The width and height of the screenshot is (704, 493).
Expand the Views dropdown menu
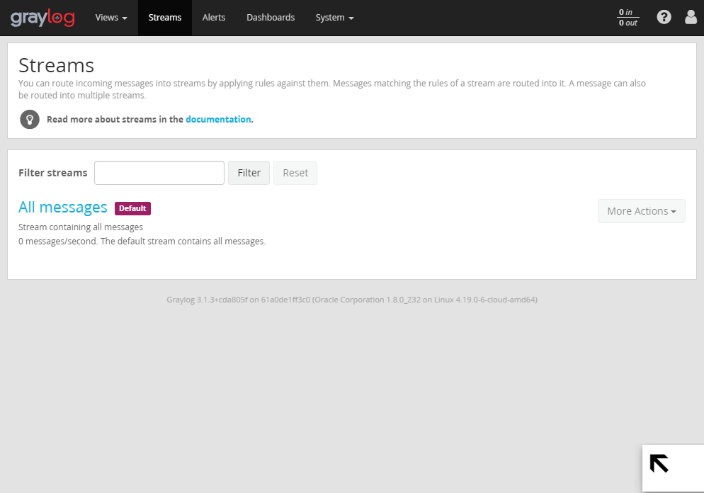111,18
